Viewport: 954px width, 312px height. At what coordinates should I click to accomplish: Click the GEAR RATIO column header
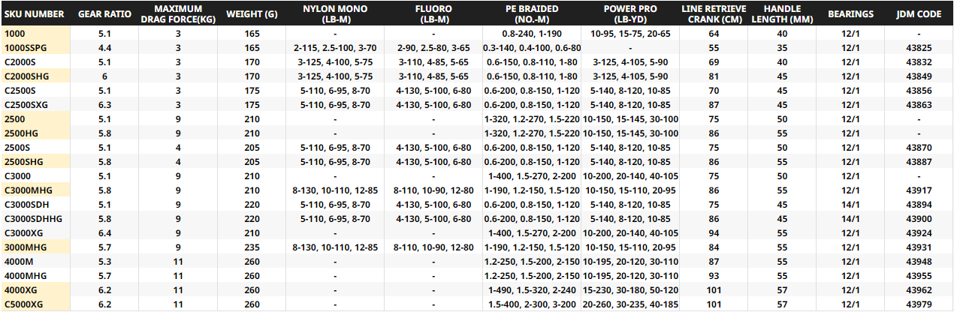pos(105,14)
